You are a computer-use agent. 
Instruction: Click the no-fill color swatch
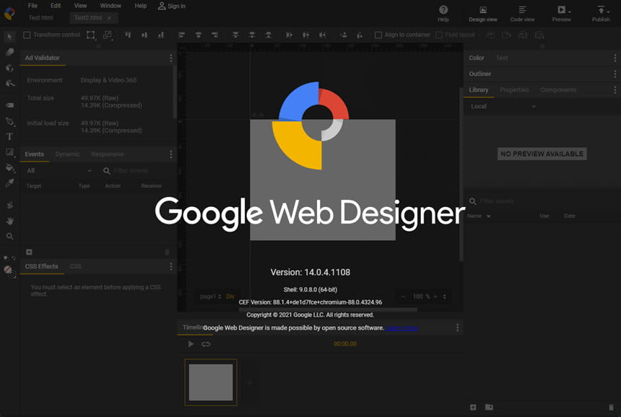7,270
